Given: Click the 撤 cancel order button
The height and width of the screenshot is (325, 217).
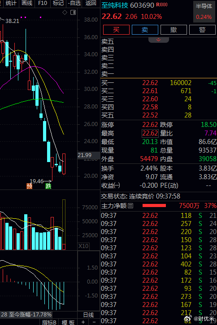Looking at the screenshot, I should [174, 30].
